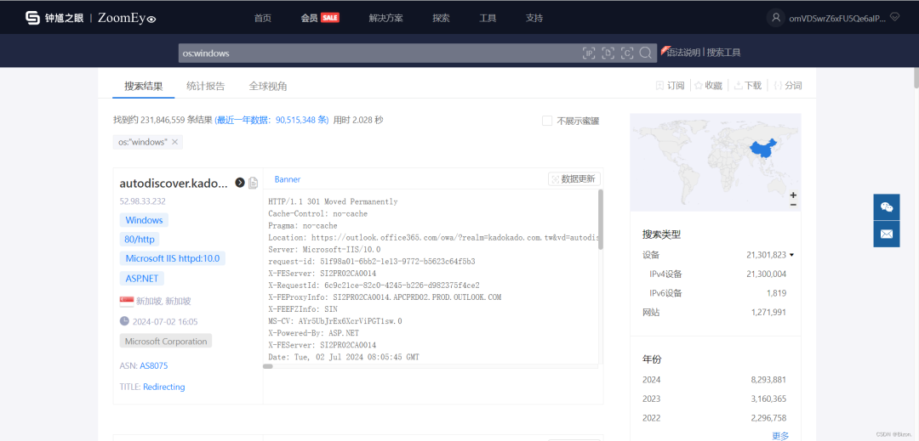Open 工具 navigation menu
The image size is (919, 441).
[x=488, y=18]
